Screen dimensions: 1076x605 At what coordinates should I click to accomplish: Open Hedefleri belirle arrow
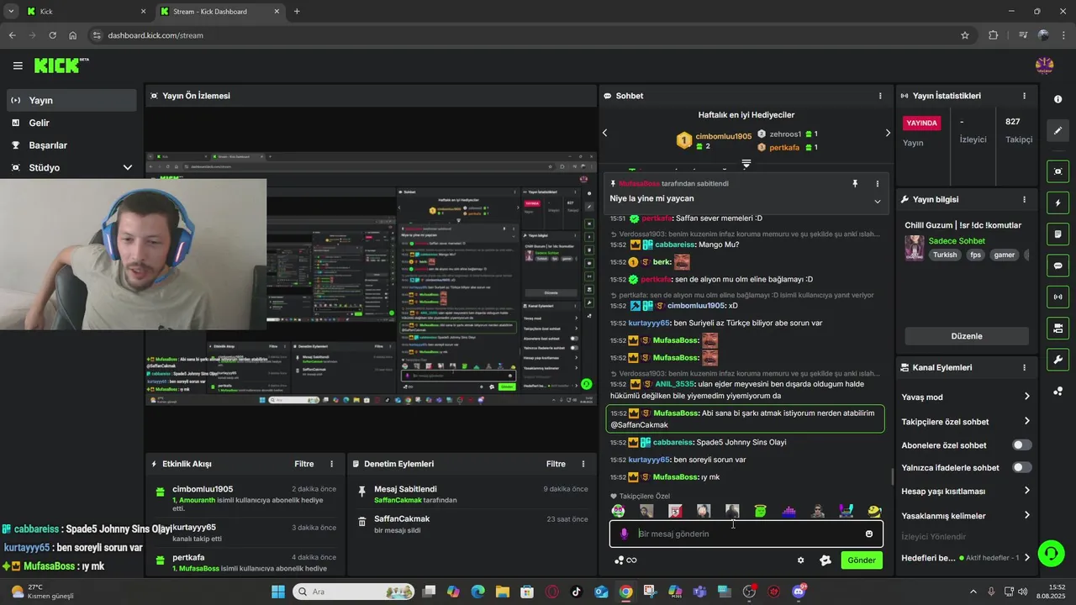(x=1026, y=557)
